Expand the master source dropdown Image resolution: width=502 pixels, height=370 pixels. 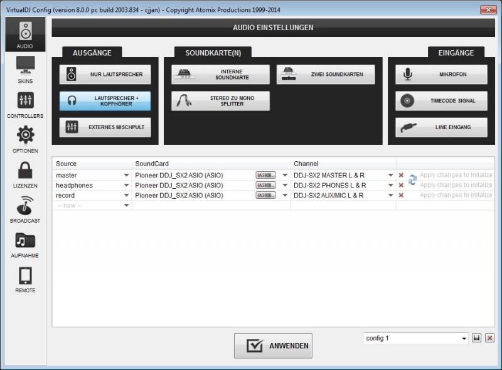(126, 176)
